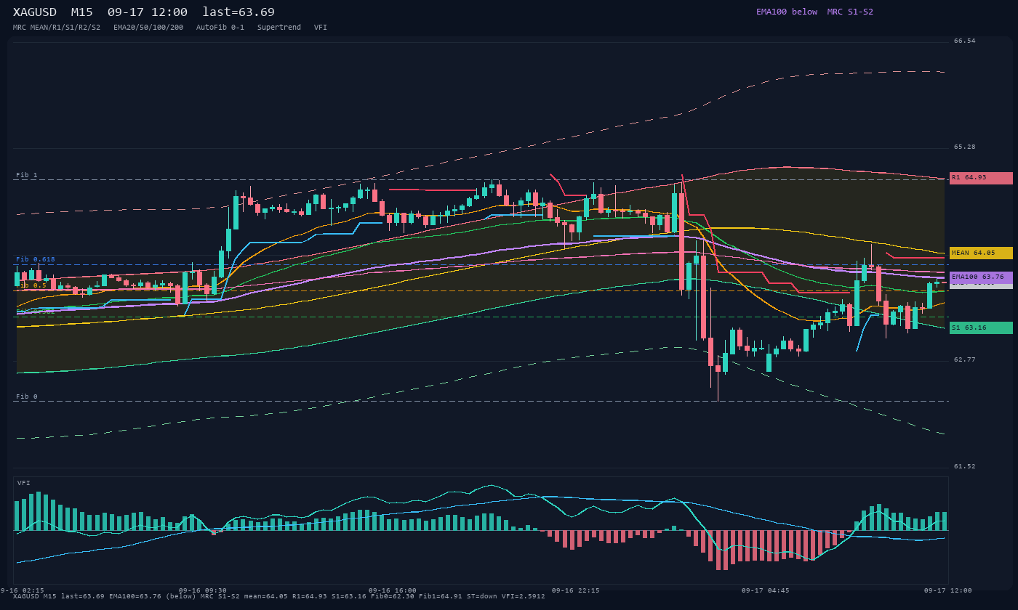Image resolution: width=1018 pixels, height=610 pixels.
Task: Click the 62.77 price axis label
Action: coord(965,359)
